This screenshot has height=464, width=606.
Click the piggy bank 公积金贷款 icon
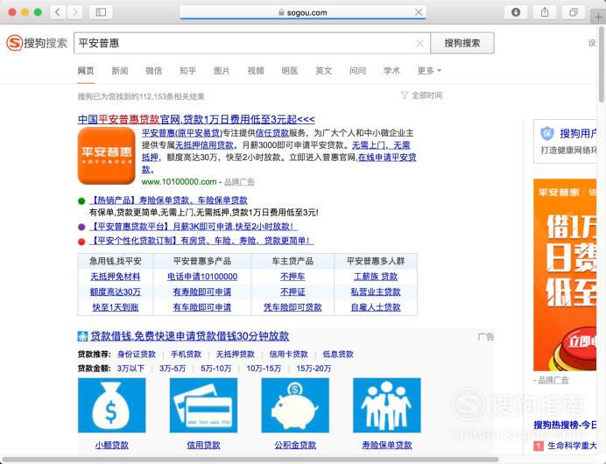(x=295, y=405)
